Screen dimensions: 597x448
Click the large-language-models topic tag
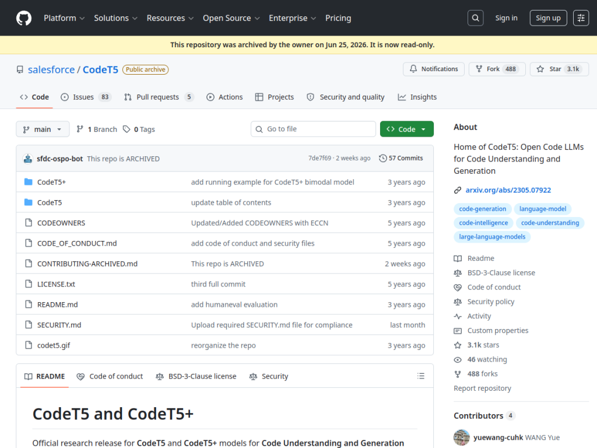pyautogui.click(x=492, y=237)
